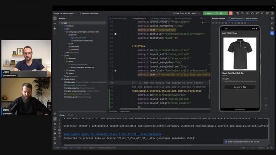Viewport: 276px width, 155px height.
Task: Click the Run panel stop icon
Action: coord(72,115)
